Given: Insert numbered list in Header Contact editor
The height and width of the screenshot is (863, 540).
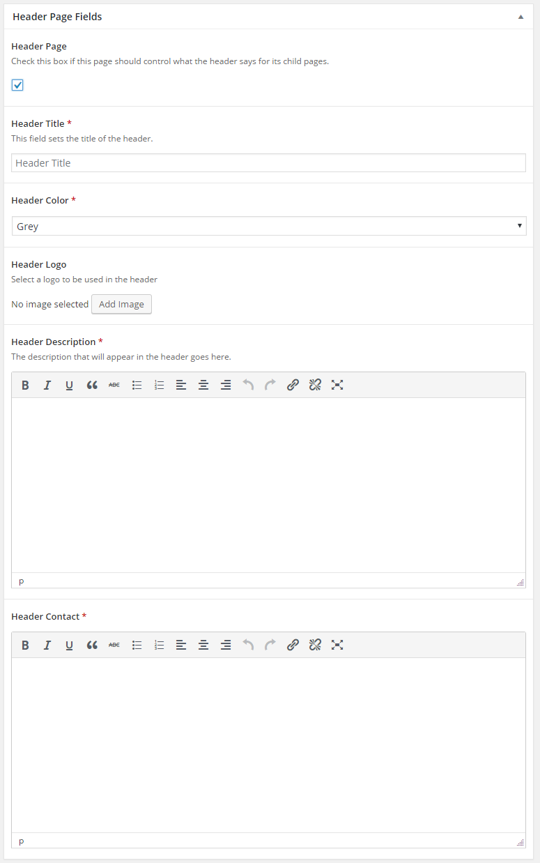Looking at the screenshot, I should tap(159, 645).
